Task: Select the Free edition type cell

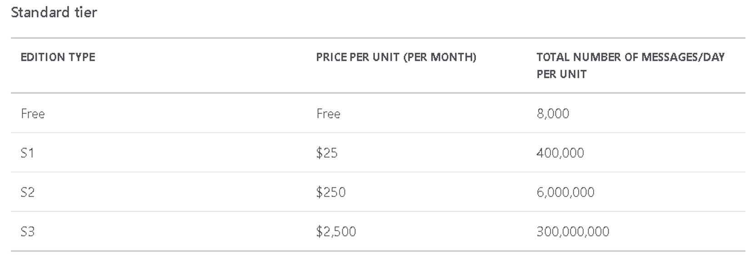Action: click(x=33, y=113)
